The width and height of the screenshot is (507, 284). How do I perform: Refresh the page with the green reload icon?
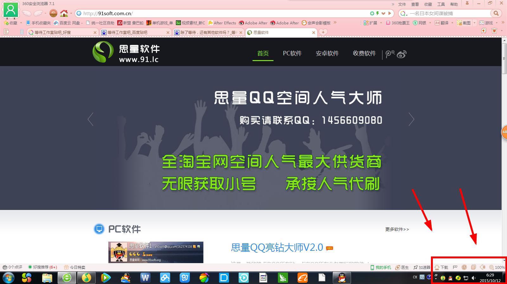pos(372,13)
